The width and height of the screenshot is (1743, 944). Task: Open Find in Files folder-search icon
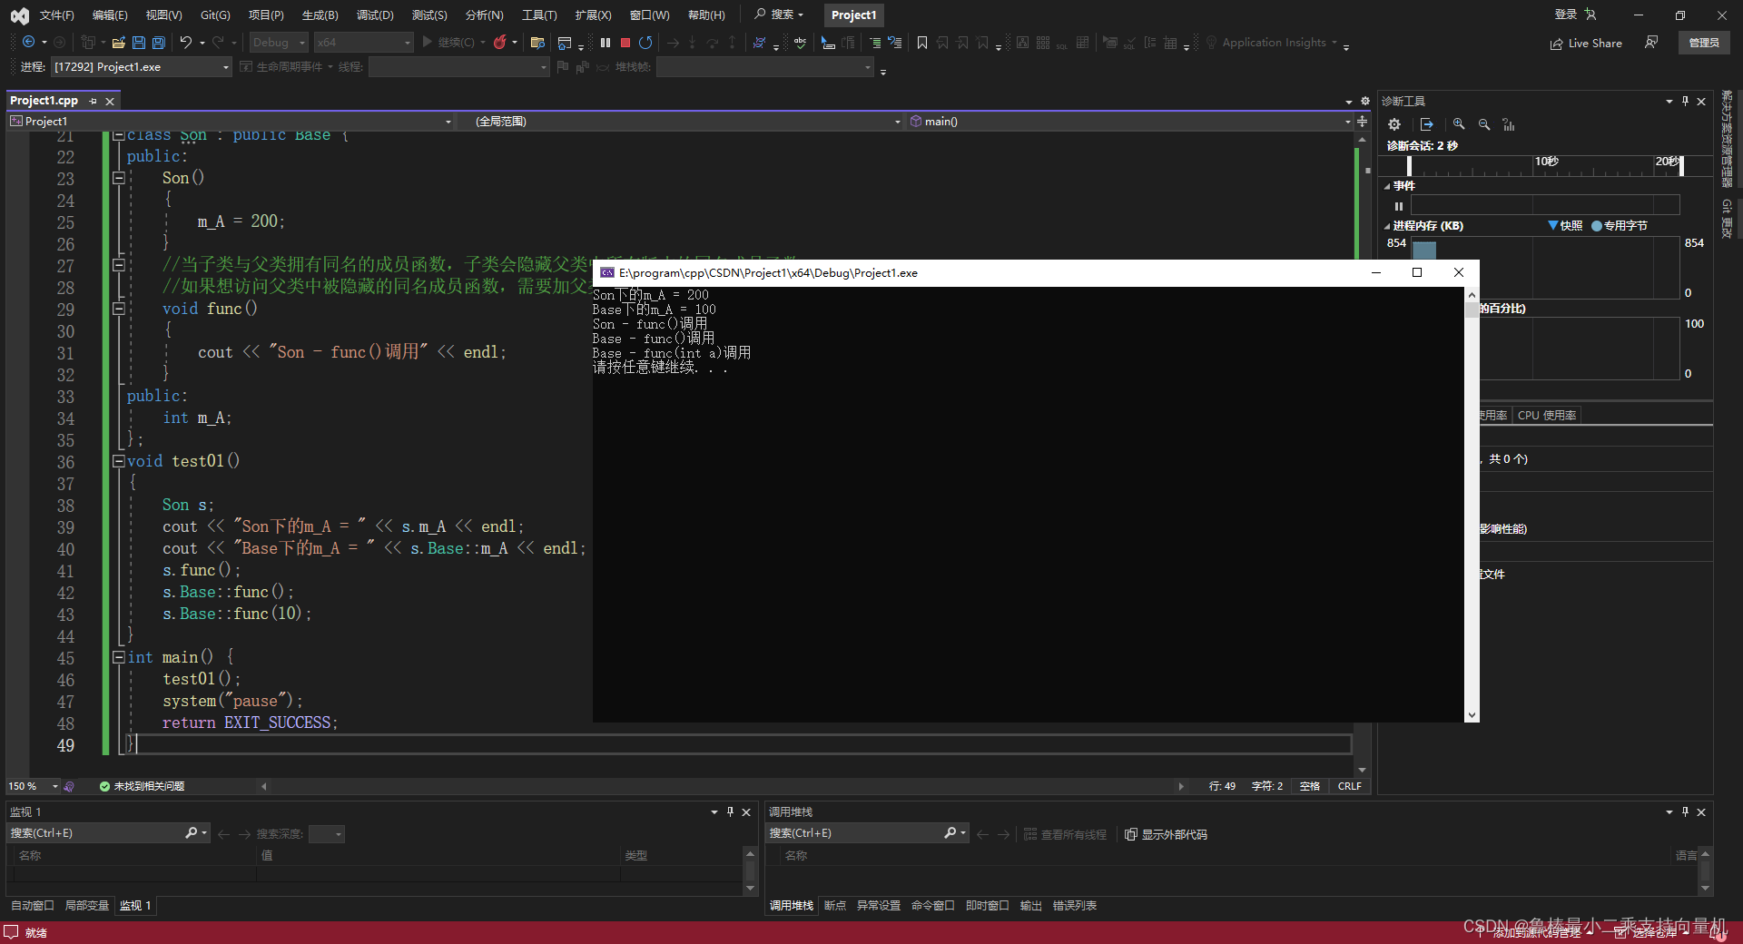coord(537,43)
